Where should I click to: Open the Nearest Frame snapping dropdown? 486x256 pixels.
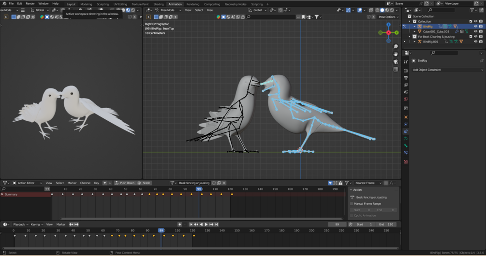368,183
